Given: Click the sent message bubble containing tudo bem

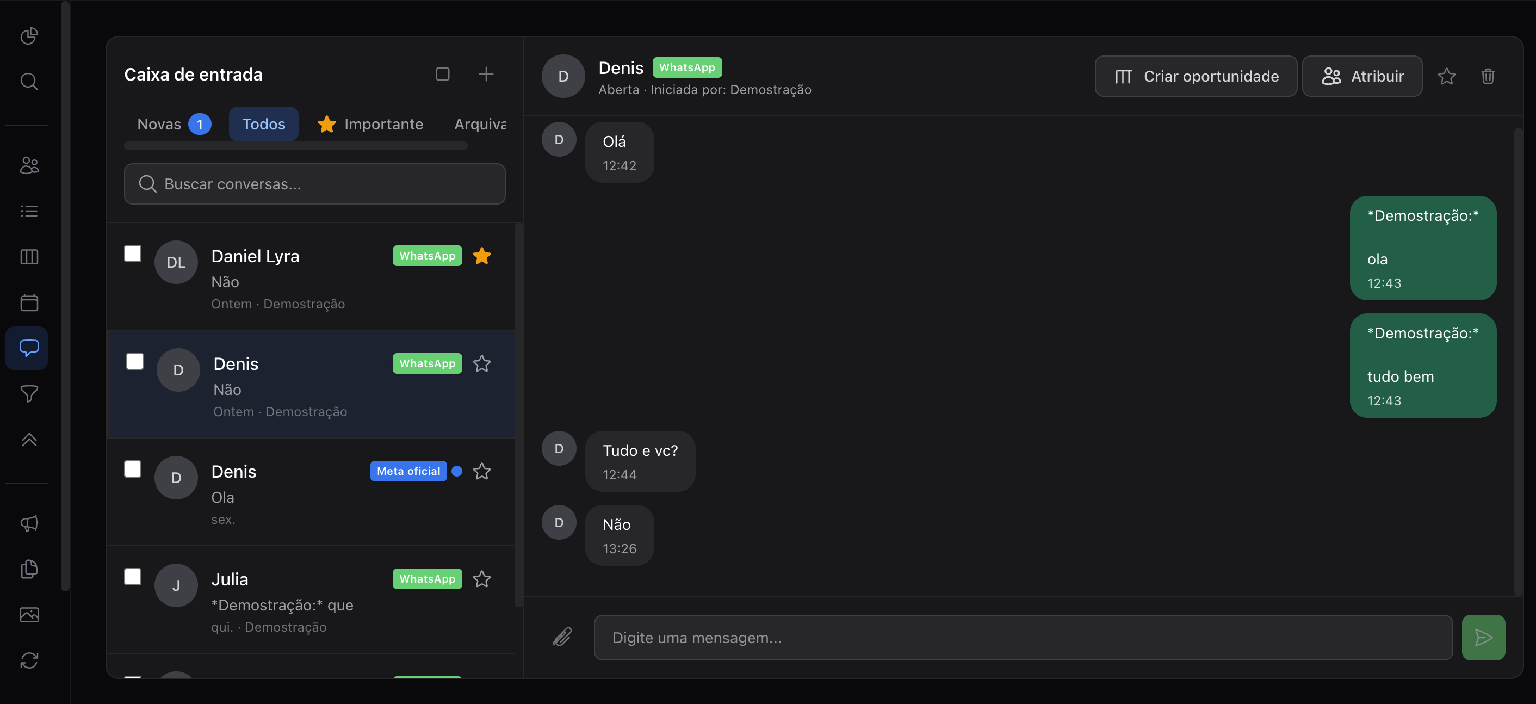Looking at the screenshot, I should [1423, 366].
